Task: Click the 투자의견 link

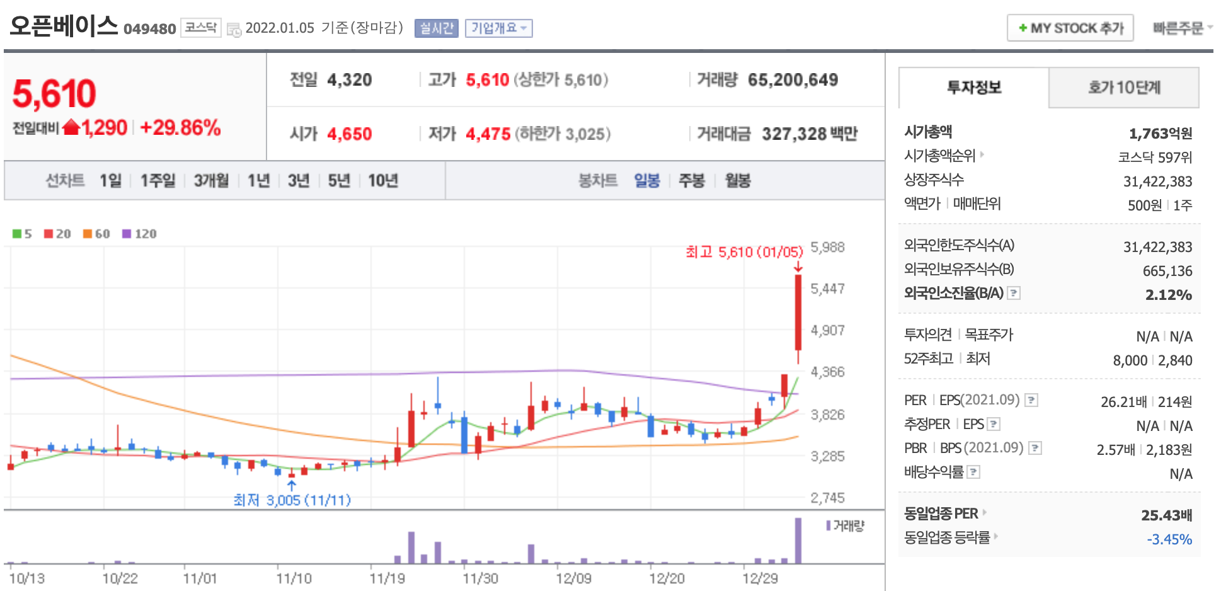Action: click(927, 335)
